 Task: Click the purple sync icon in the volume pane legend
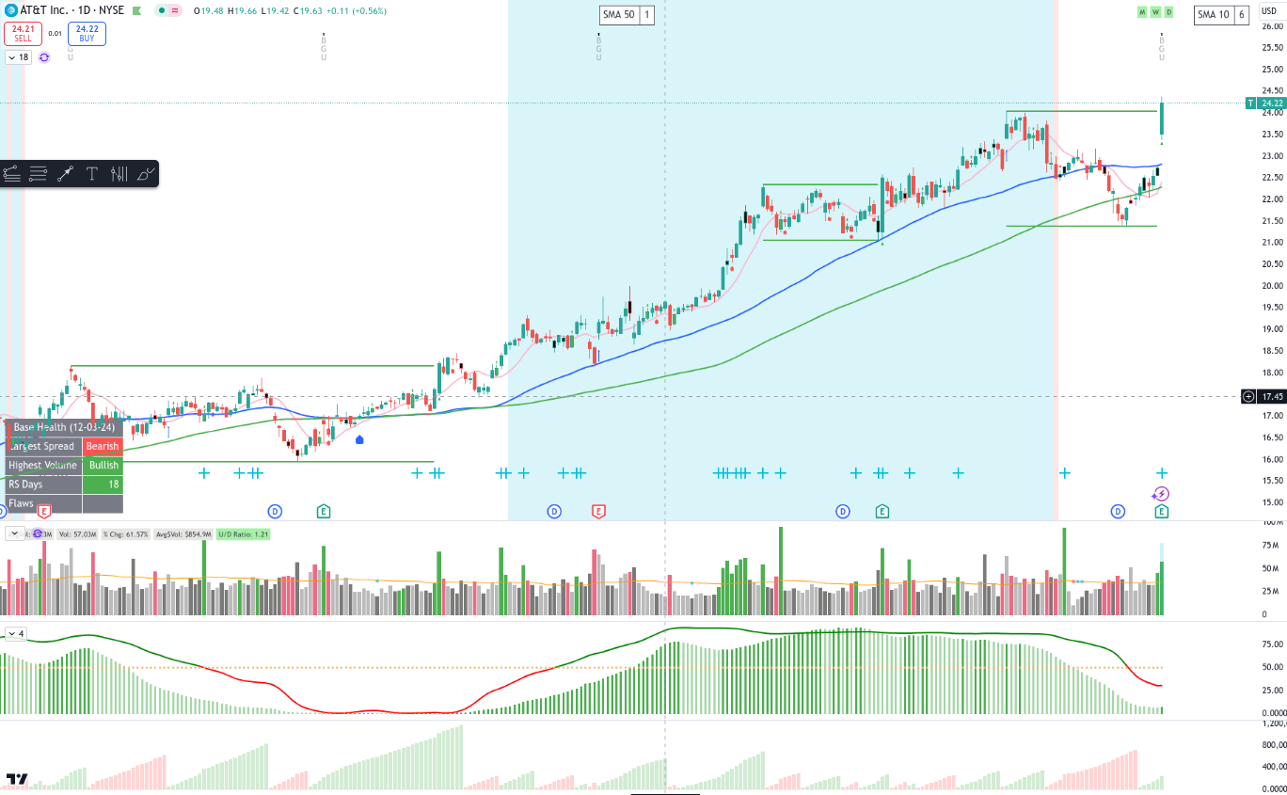pyautogui.click(x=38, y=533)
